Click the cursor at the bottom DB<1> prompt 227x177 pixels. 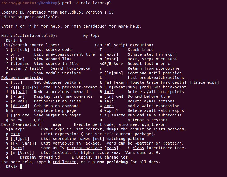(21, 167)
